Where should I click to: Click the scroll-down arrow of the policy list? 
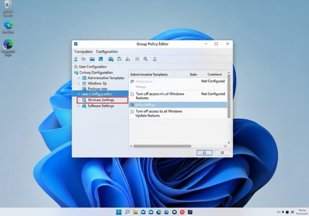(x=229, y=143)
